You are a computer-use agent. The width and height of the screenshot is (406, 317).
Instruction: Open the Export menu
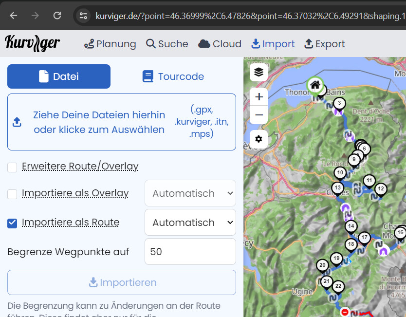click(x=324, y=44)
